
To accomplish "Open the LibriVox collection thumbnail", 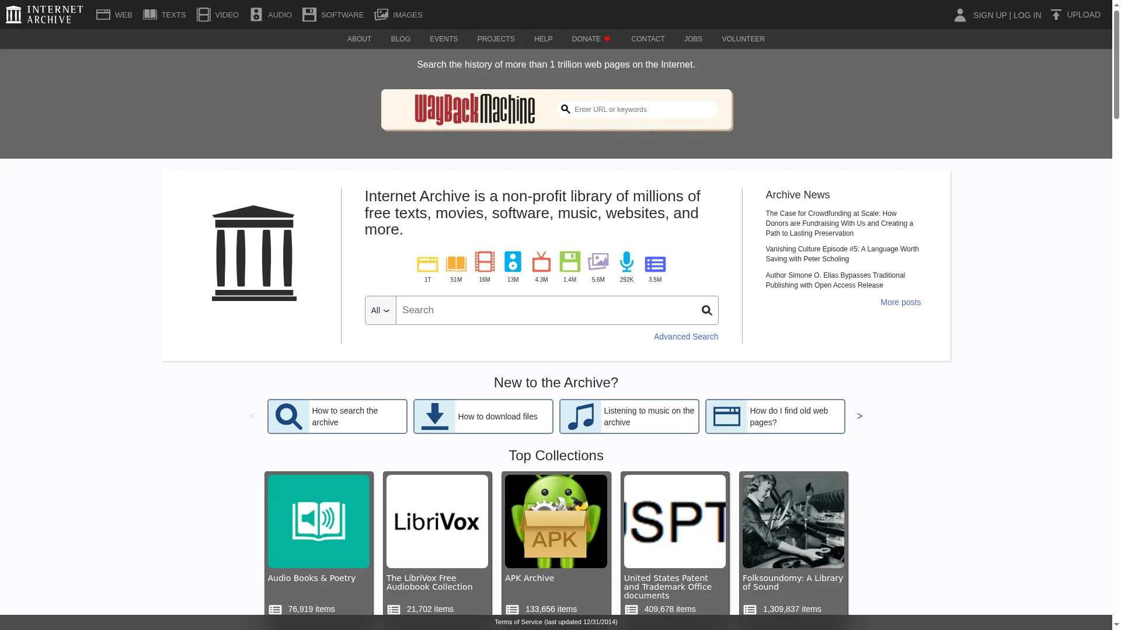I will [437, 521].
